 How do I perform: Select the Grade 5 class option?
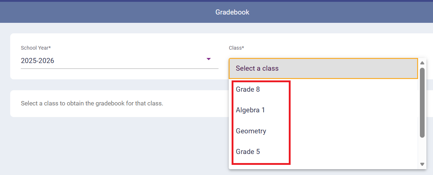point(248,151)
